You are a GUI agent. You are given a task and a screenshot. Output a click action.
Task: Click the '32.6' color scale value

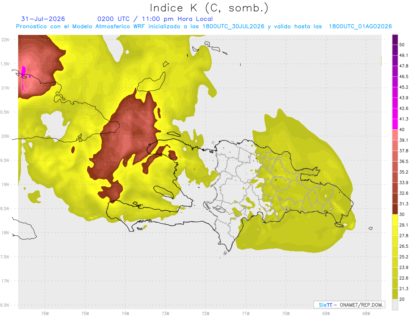(x=404, y=193)
